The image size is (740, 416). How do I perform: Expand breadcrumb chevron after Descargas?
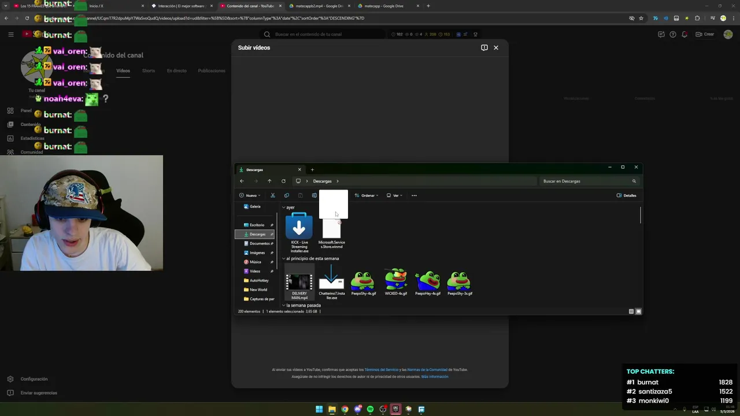(337, 181)
